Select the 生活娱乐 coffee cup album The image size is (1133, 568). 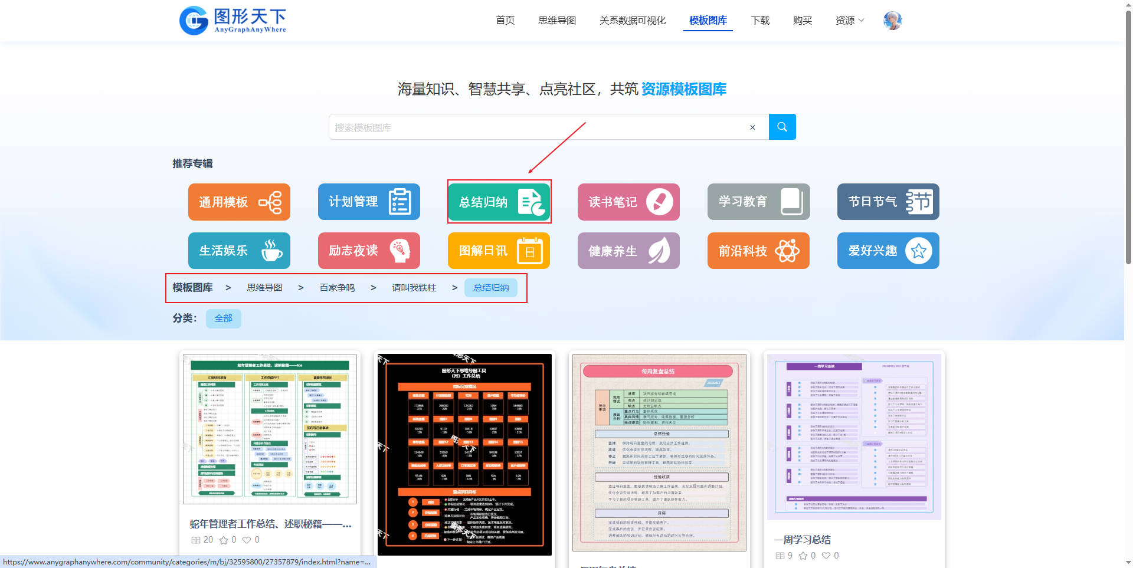(x=239, y=251)
